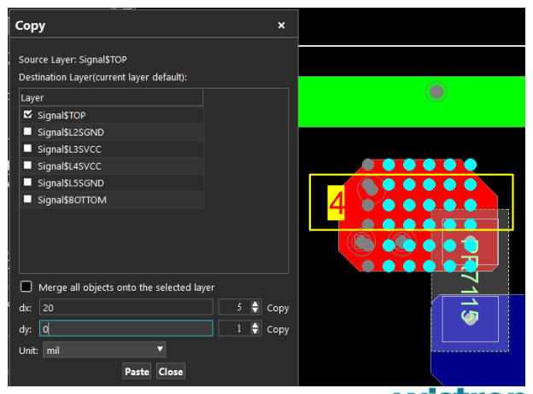Select the Signal$L5SGND layer name text
The width and height of the screenshot is (533, 394).
pos(71,183)
